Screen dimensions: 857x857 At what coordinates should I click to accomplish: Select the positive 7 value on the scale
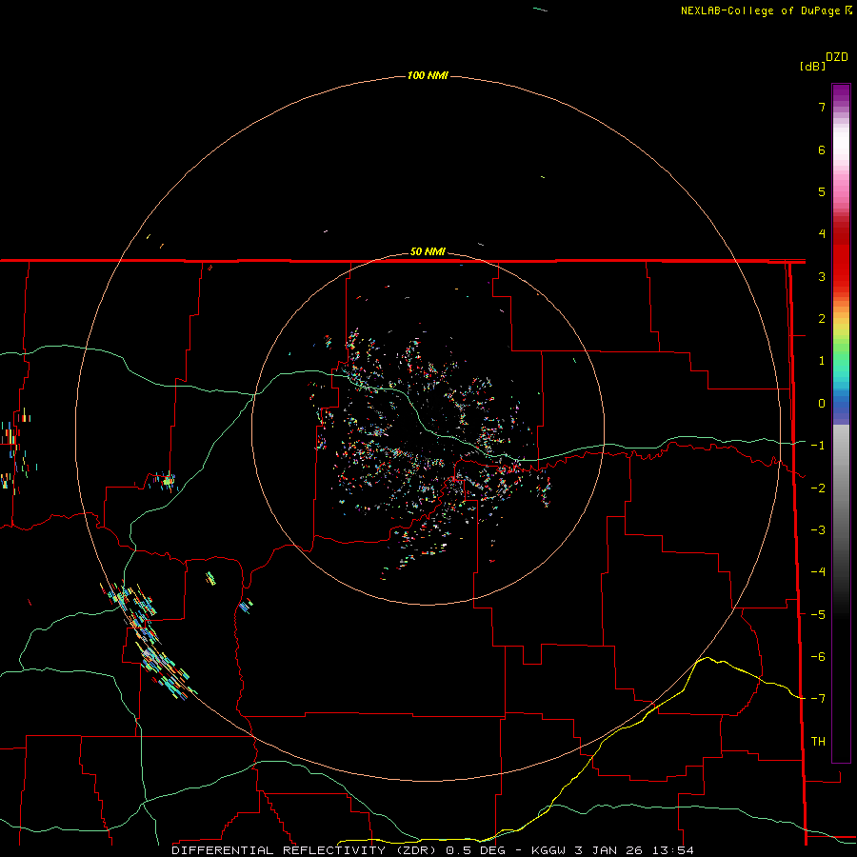tap(822, 107)
